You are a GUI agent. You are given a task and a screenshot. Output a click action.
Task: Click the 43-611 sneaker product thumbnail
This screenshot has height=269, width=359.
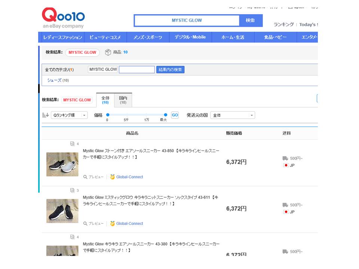pyautogui.click(x=62, y=211)
